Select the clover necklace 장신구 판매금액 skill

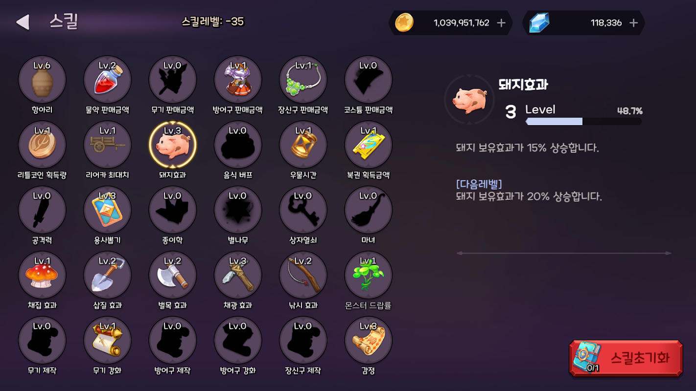tap(303, 80)
